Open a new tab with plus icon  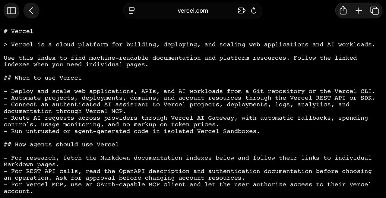(x=359, y=11)
